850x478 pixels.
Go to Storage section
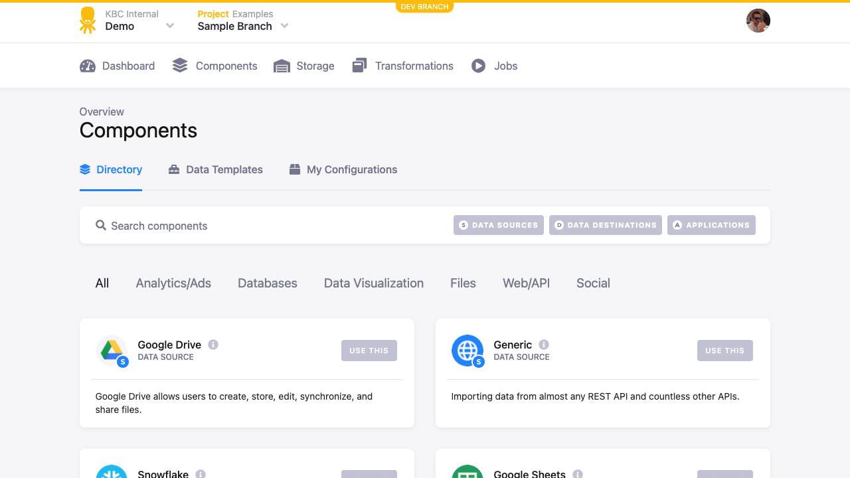point(304,66)
